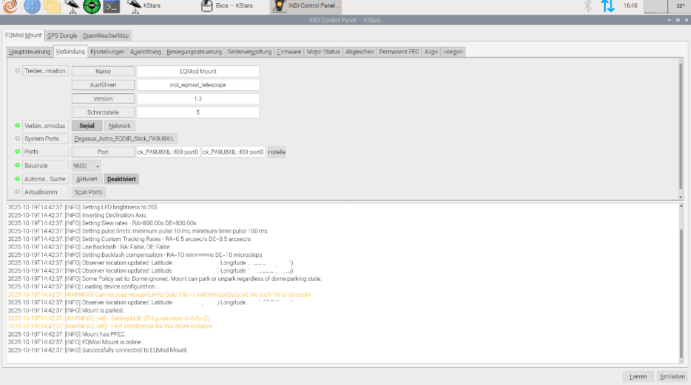The width and height of the screenshot is (691, 385).
Task: Click the Ports green status light
Action: [17, 152]
